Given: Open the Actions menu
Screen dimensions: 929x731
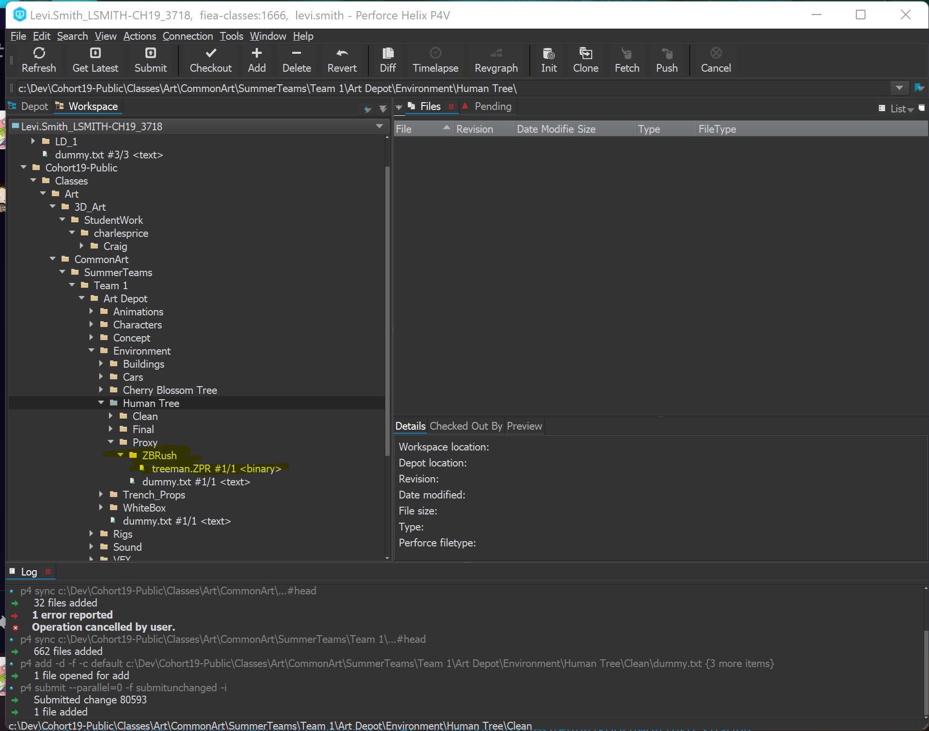Looking at the screenshot, I should click(140, 36).
